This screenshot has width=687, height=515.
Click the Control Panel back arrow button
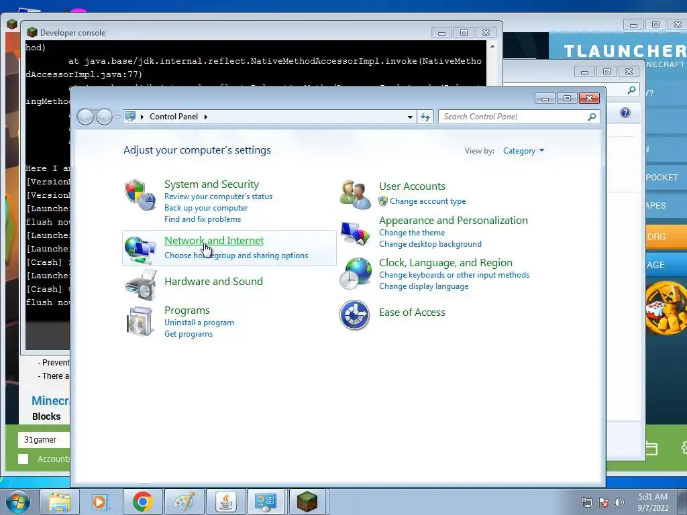pos(85,117)
